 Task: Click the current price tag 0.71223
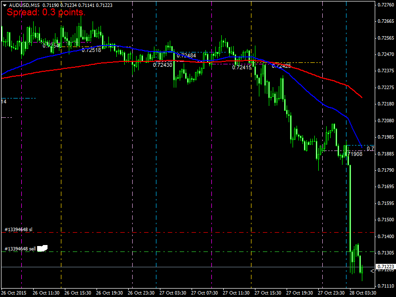385,267
